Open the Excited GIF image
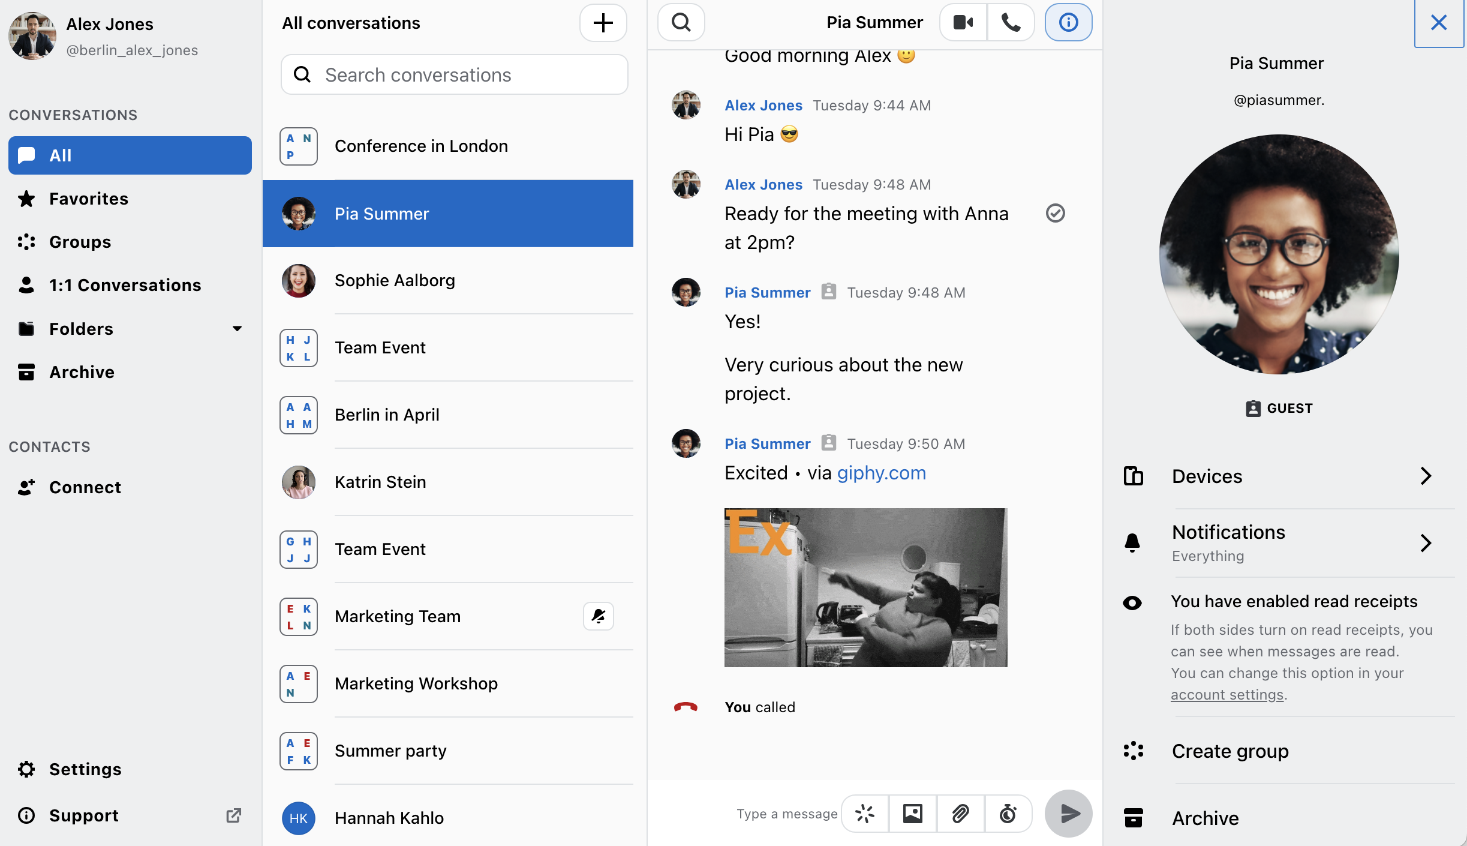Screen dimensions: 1467x846 tap(865, 587)
